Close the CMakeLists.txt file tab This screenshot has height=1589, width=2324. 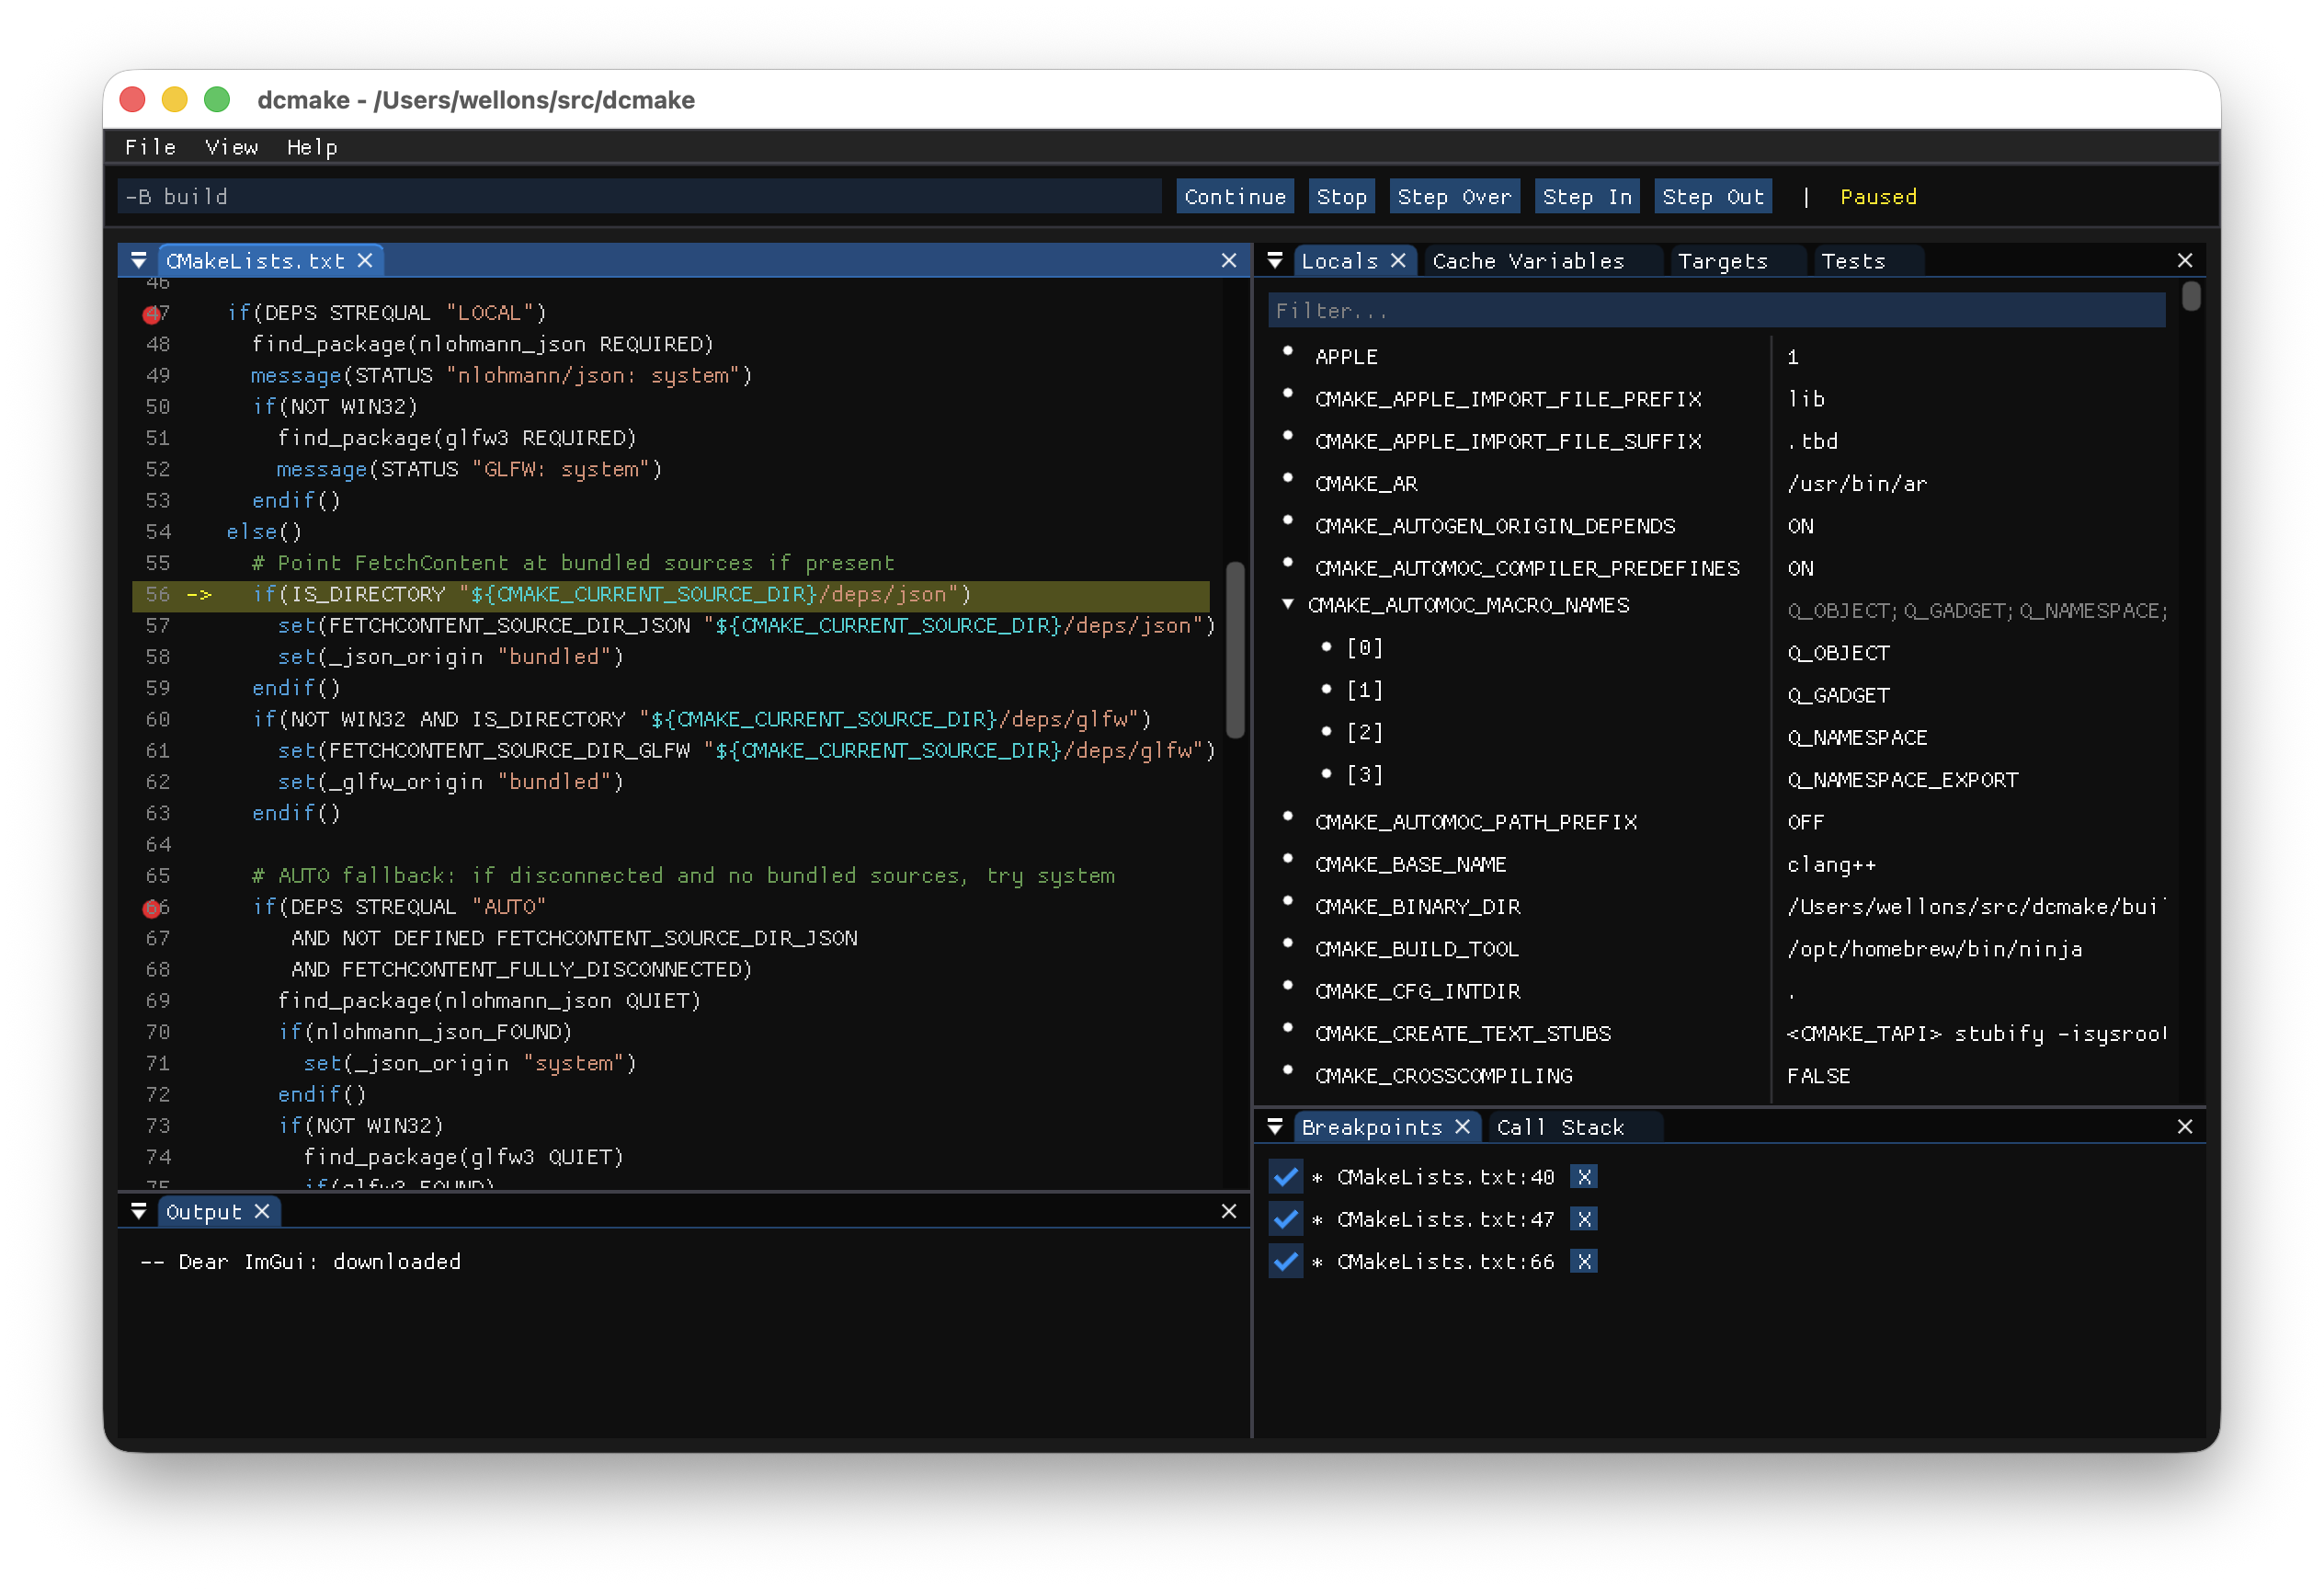point(365,261)
